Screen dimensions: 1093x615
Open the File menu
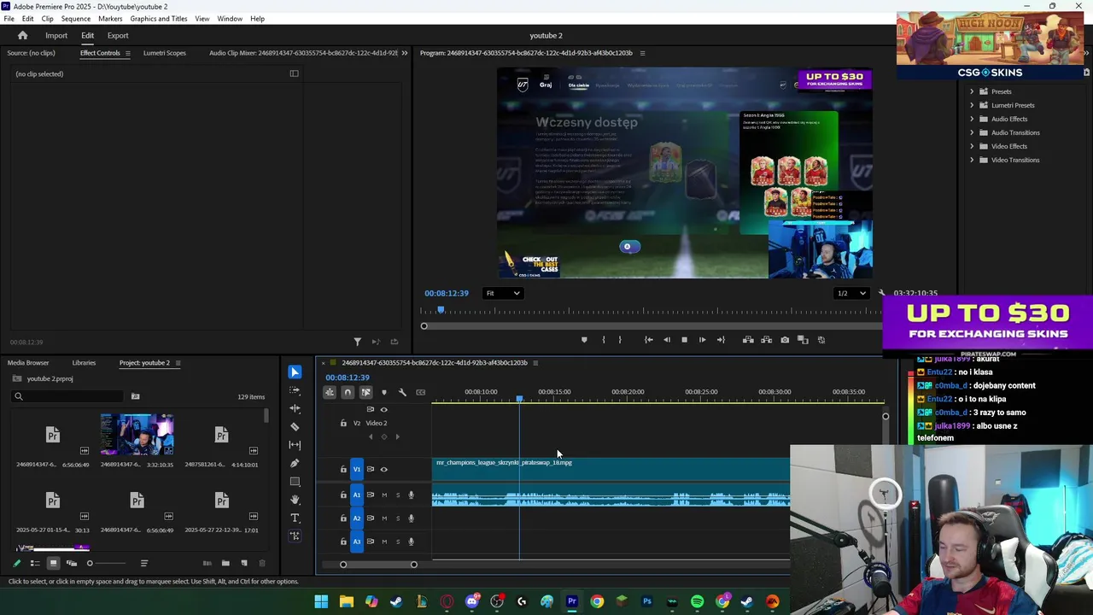coord(9,19)
